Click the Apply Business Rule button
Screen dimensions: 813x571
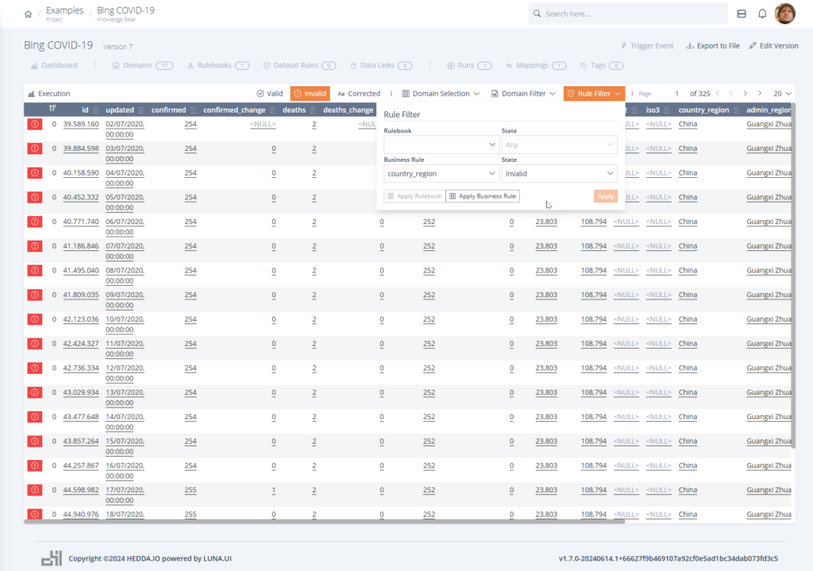click(x=483, y=196)
